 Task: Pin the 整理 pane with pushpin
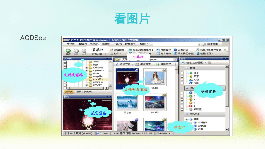(224, 58)
